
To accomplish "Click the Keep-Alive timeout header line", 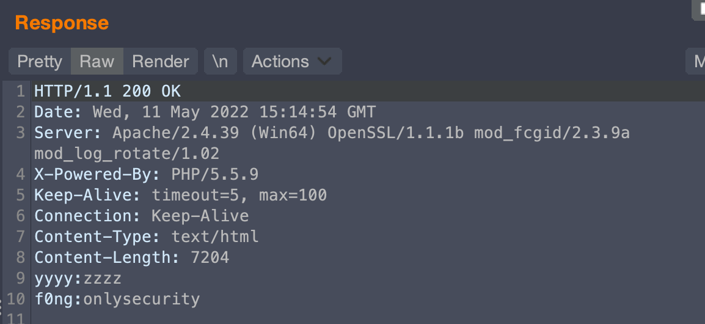I will tap(180, 196).
